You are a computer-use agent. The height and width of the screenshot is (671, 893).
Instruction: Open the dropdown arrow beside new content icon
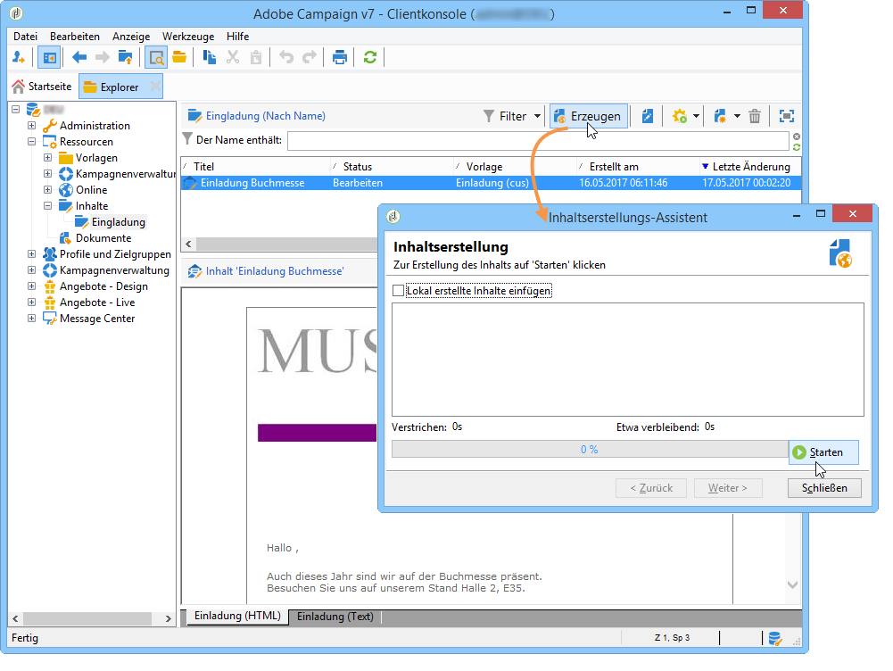coord(737,116)
